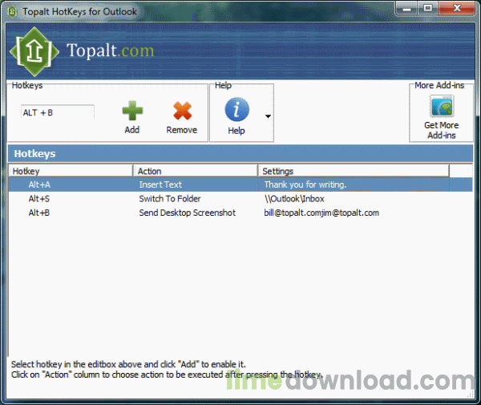Close the Topalt HotKeys window
The width and height of the screenshot is (481, 405).
457,8
